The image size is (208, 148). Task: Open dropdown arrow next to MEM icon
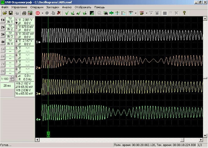tap(136, 13)
